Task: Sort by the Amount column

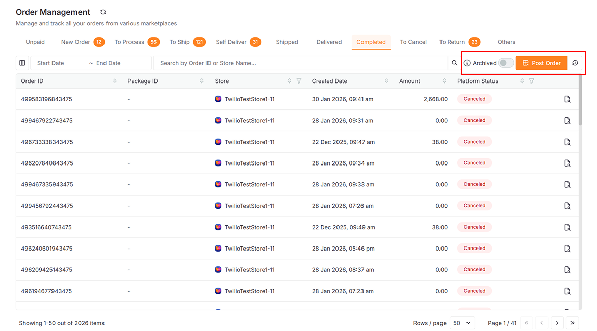Action: point(444,81)
